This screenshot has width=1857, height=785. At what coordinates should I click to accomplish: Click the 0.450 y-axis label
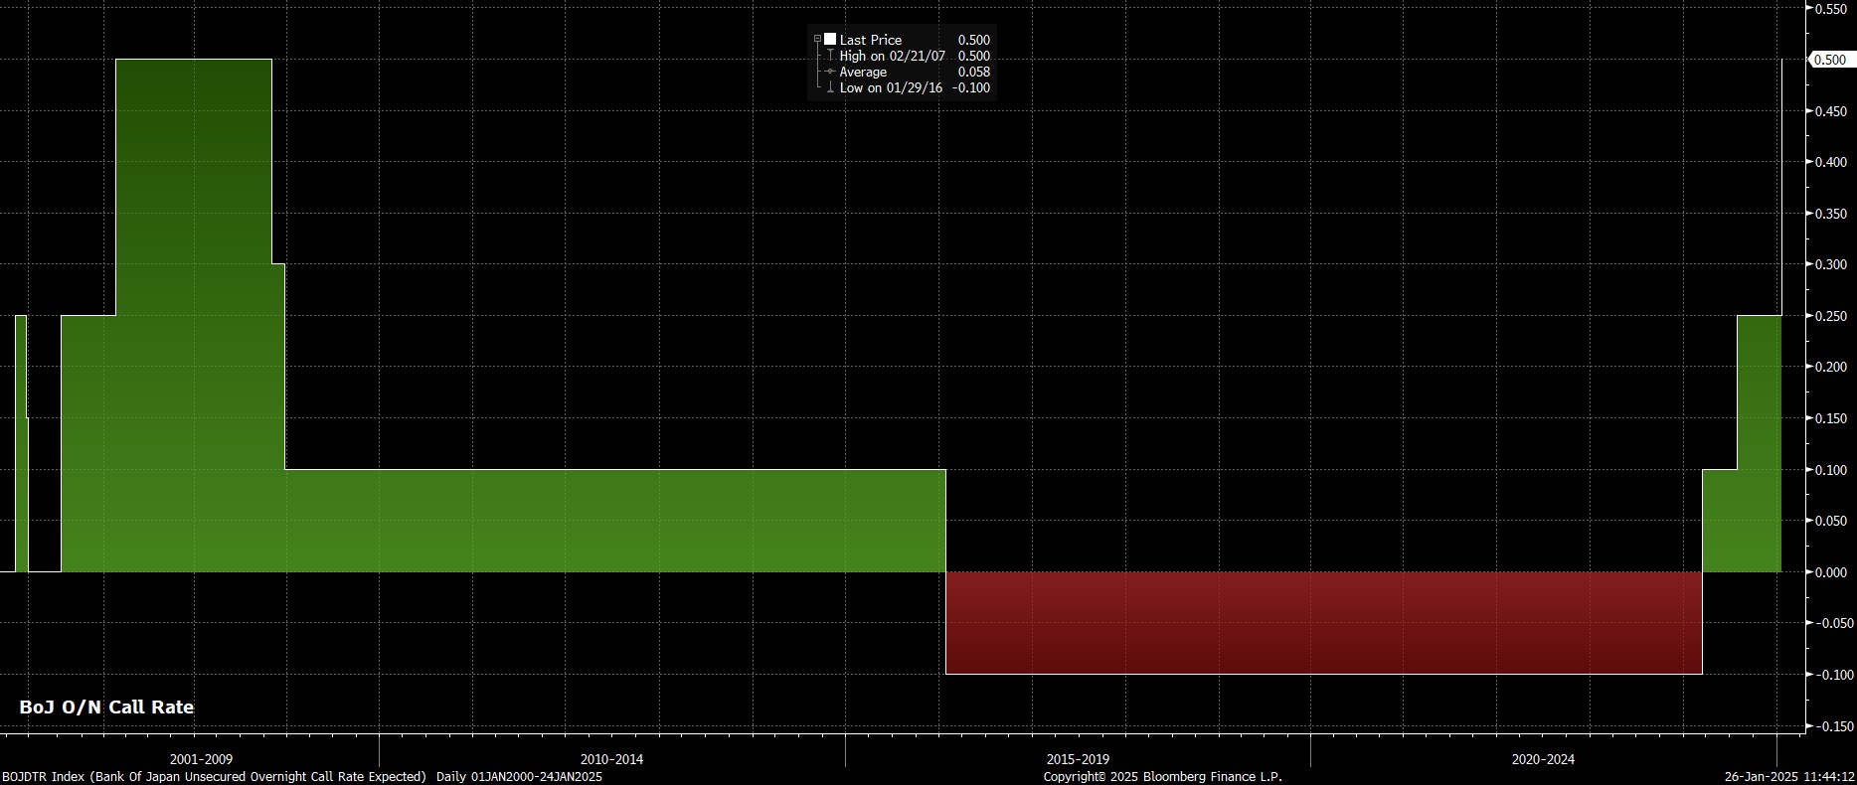pyautogui.click(x=1830, y=111)
